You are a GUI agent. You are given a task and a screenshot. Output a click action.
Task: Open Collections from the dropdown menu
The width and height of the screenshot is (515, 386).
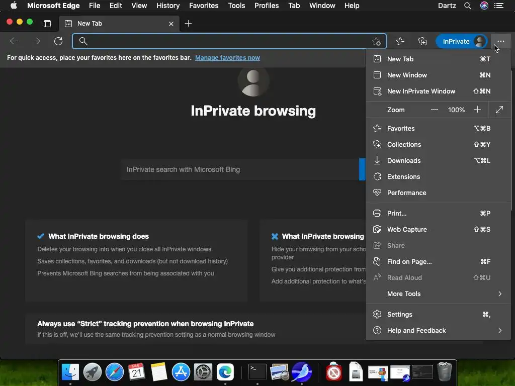click(x=438, y=144)
